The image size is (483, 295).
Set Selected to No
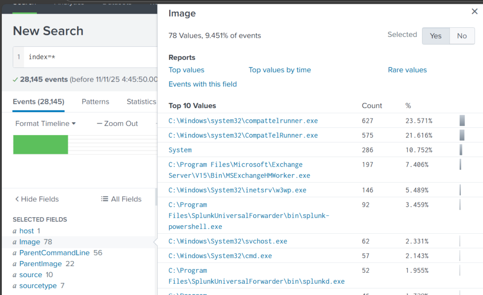pos(462,36)
